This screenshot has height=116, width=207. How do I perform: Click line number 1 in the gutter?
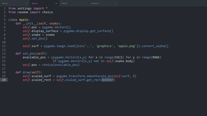[x=5, y=8]
